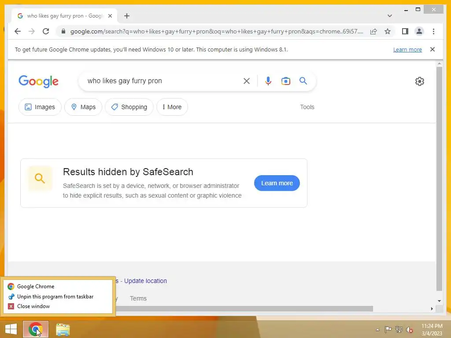Dismiss the Windows 8.1 update notice
This screenshot has width=451, height=338.
point(433,49)
